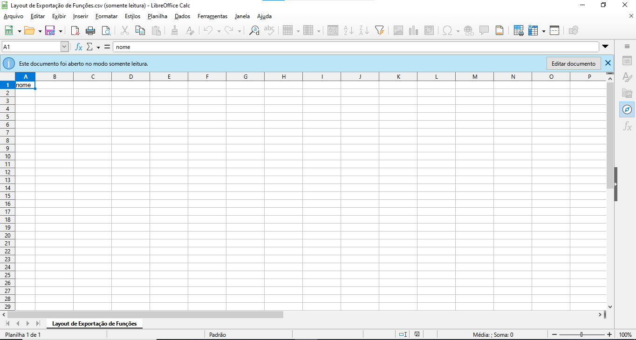Open Find and Replace icon
This screenshot has width=636, height=340.
(254, 31)
